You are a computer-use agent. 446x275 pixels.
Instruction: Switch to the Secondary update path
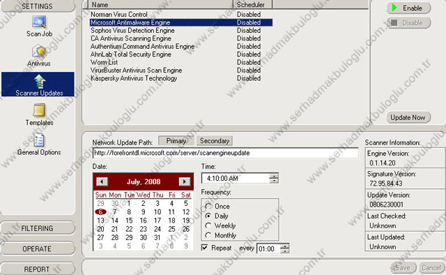click(x=215, y=141)
